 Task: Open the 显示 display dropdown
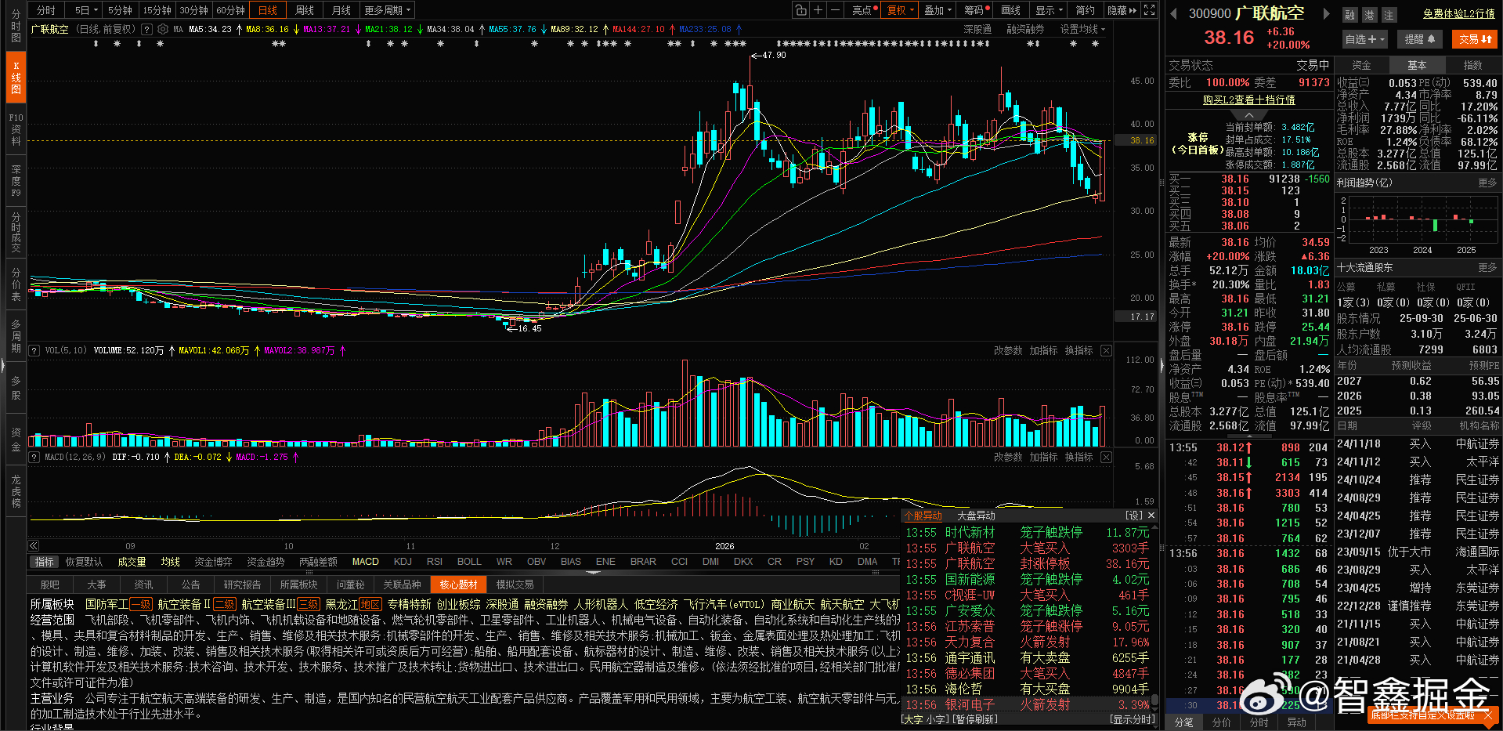[1049, 10]
